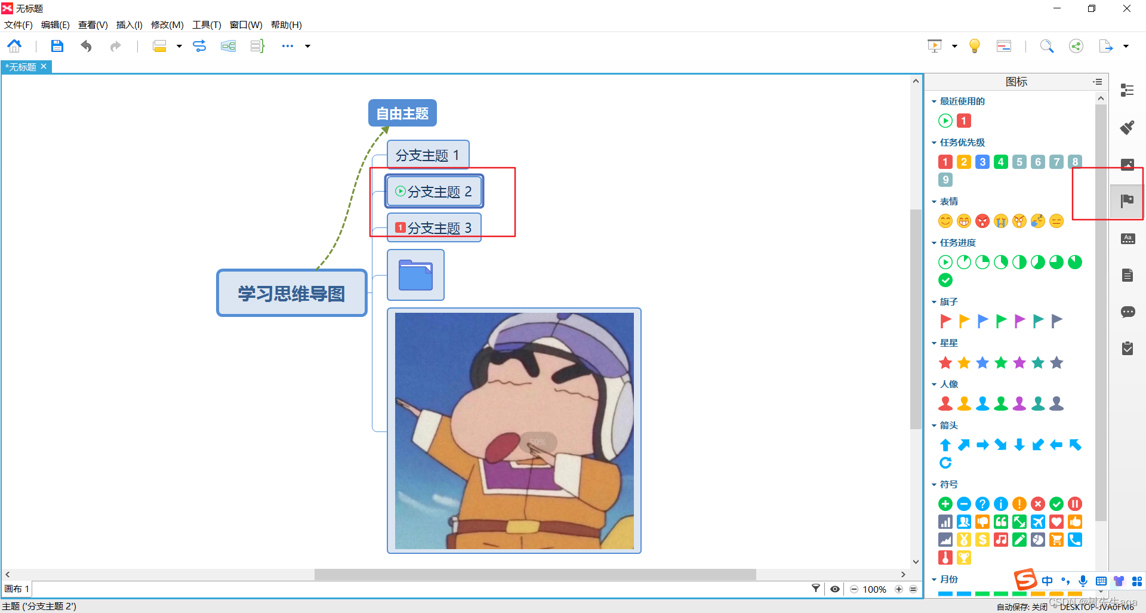Add a relationship line between topics
The image size is (1146, 613).
point(199,46)
